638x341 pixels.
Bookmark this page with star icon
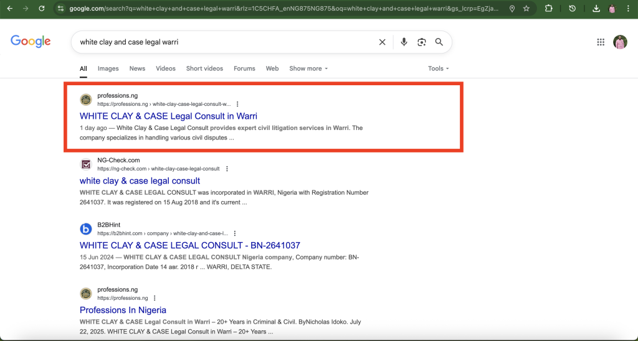pyautogui.click(x=526, y=8)
